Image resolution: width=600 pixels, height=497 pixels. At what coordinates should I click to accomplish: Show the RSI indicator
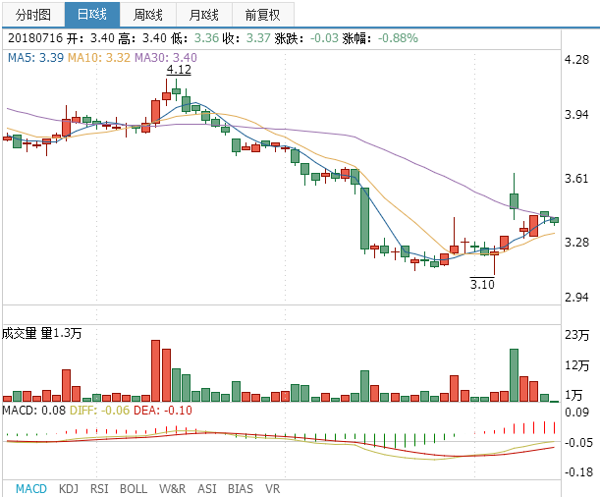tap(99, 488)
